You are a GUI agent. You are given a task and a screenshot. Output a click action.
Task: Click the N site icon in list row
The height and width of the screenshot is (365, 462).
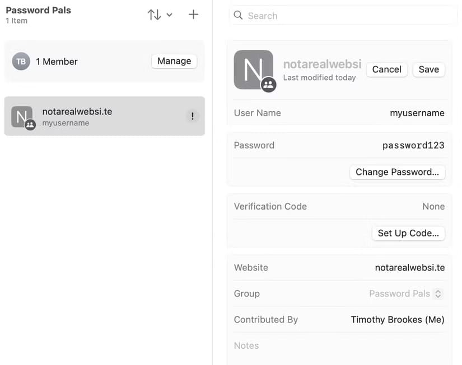[22, 117]
